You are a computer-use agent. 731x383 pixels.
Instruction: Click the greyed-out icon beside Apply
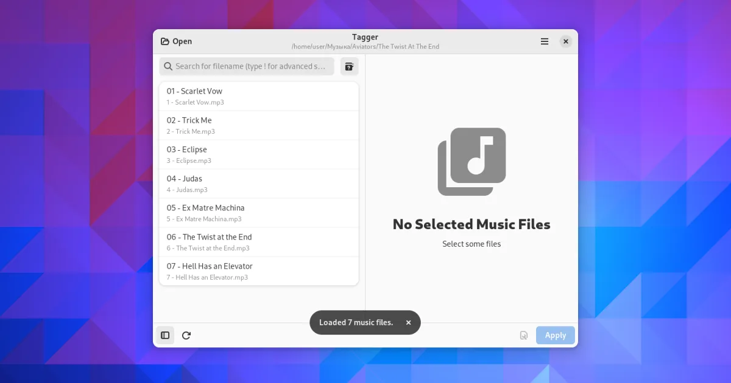tap(523, 336)
